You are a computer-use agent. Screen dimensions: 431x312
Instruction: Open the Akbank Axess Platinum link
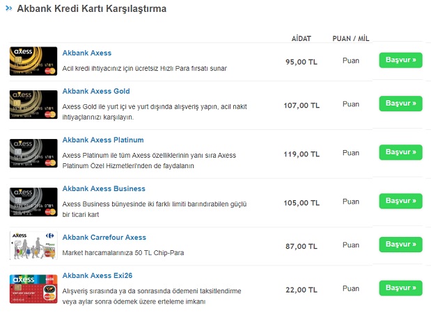point(103,140)
